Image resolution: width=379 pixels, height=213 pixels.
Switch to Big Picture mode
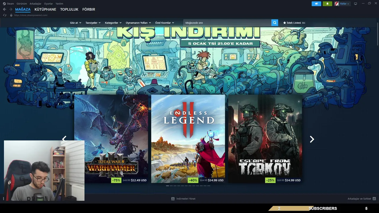coord(356,4)
